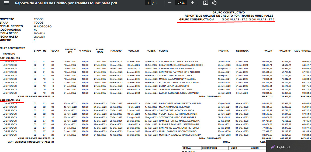Image resolution: width=311 pixels, height=152 pixels.
Task: Click the GRUPO CONSTRUCTIVO # header label
Action: (x=196, y=20)
